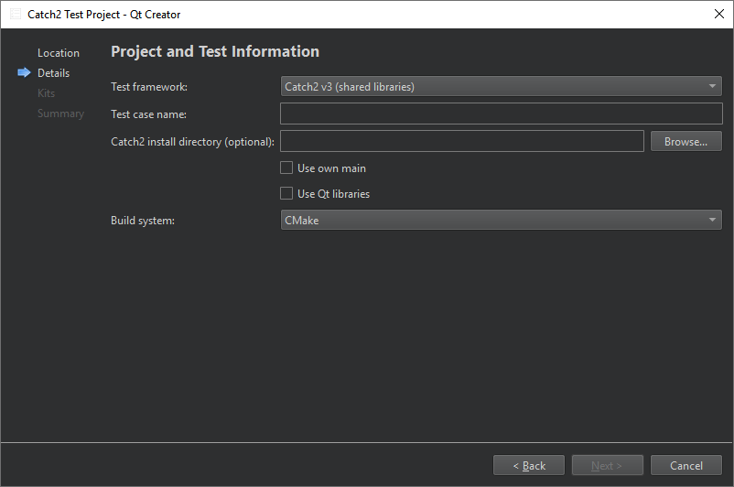The height and width of the screenshot is (487, 734).
Task: Cancel the project wizard
Action: tap(685, 466)
